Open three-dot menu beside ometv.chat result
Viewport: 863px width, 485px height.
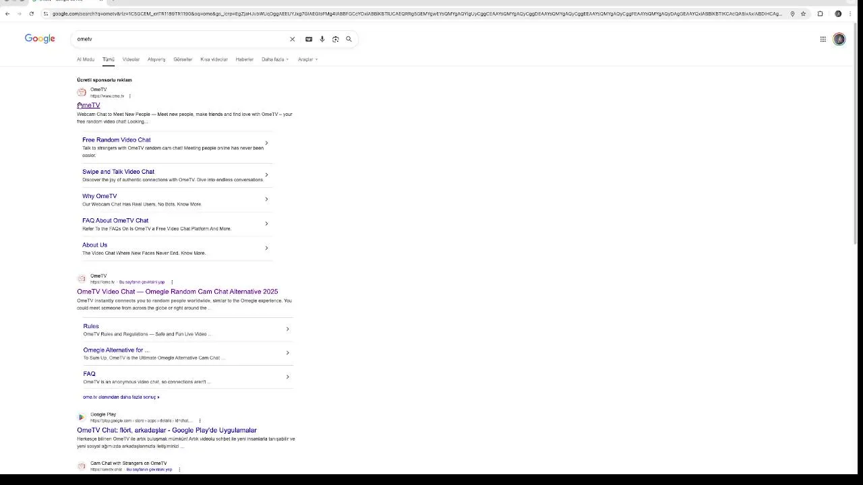179,470
